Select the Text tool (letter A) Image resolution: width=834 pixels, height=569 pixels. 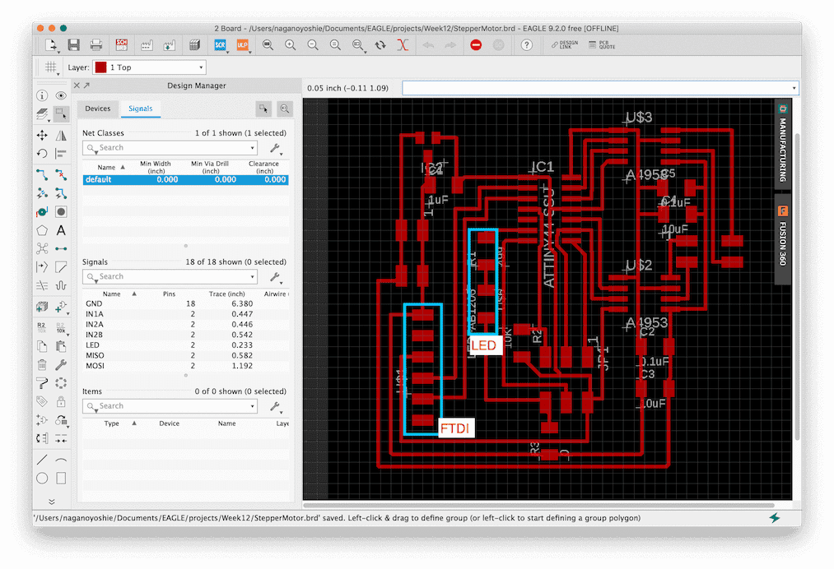[x=61, y=230]
